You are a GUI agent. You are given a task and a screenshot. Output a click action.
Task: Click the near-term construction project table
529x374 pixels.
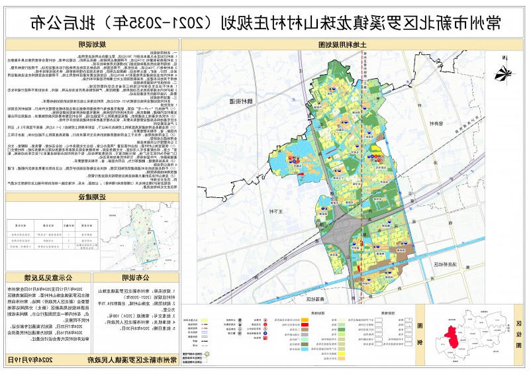coord(52,235)
